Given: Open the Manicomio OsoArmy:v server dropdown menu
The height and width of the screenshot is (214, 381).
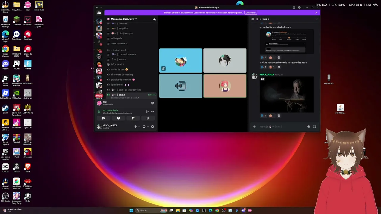Looking at the screenshot, I should [124, 19].
